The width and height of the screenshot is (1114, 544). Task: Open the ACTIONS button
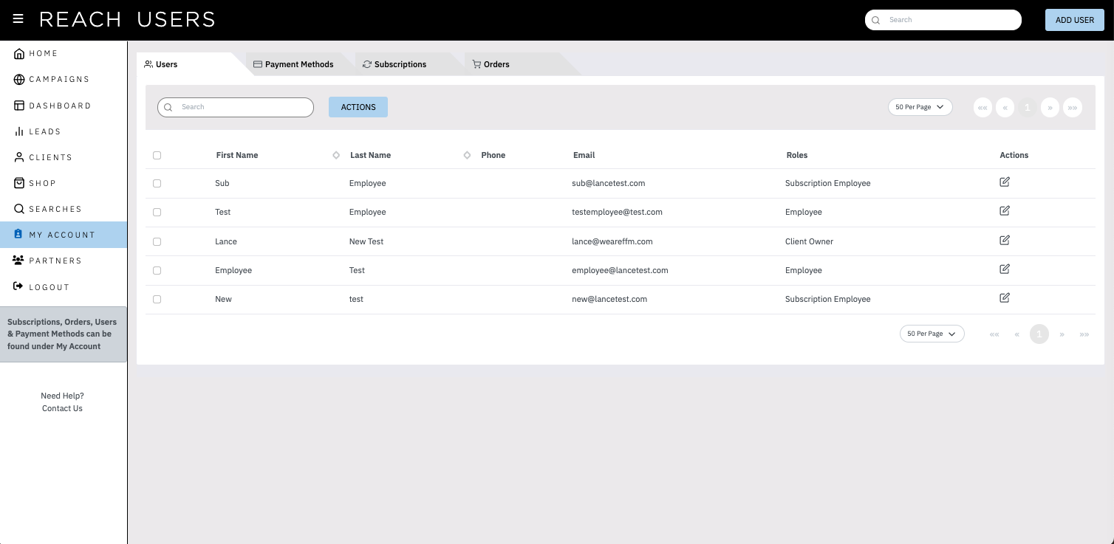coord(358,107)
